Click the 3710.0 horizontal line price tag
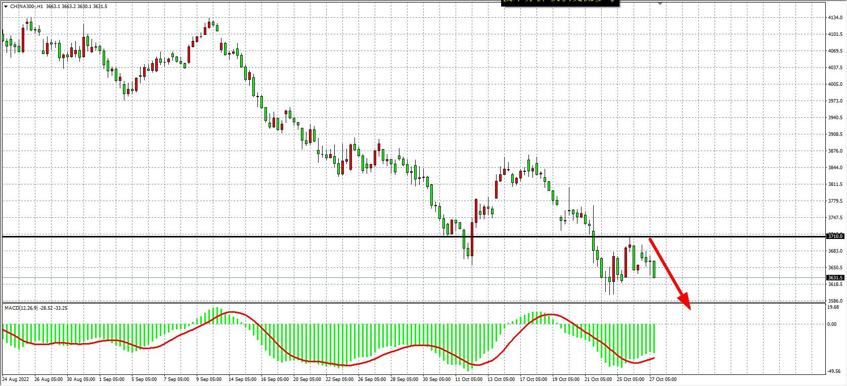 [835, 236]
